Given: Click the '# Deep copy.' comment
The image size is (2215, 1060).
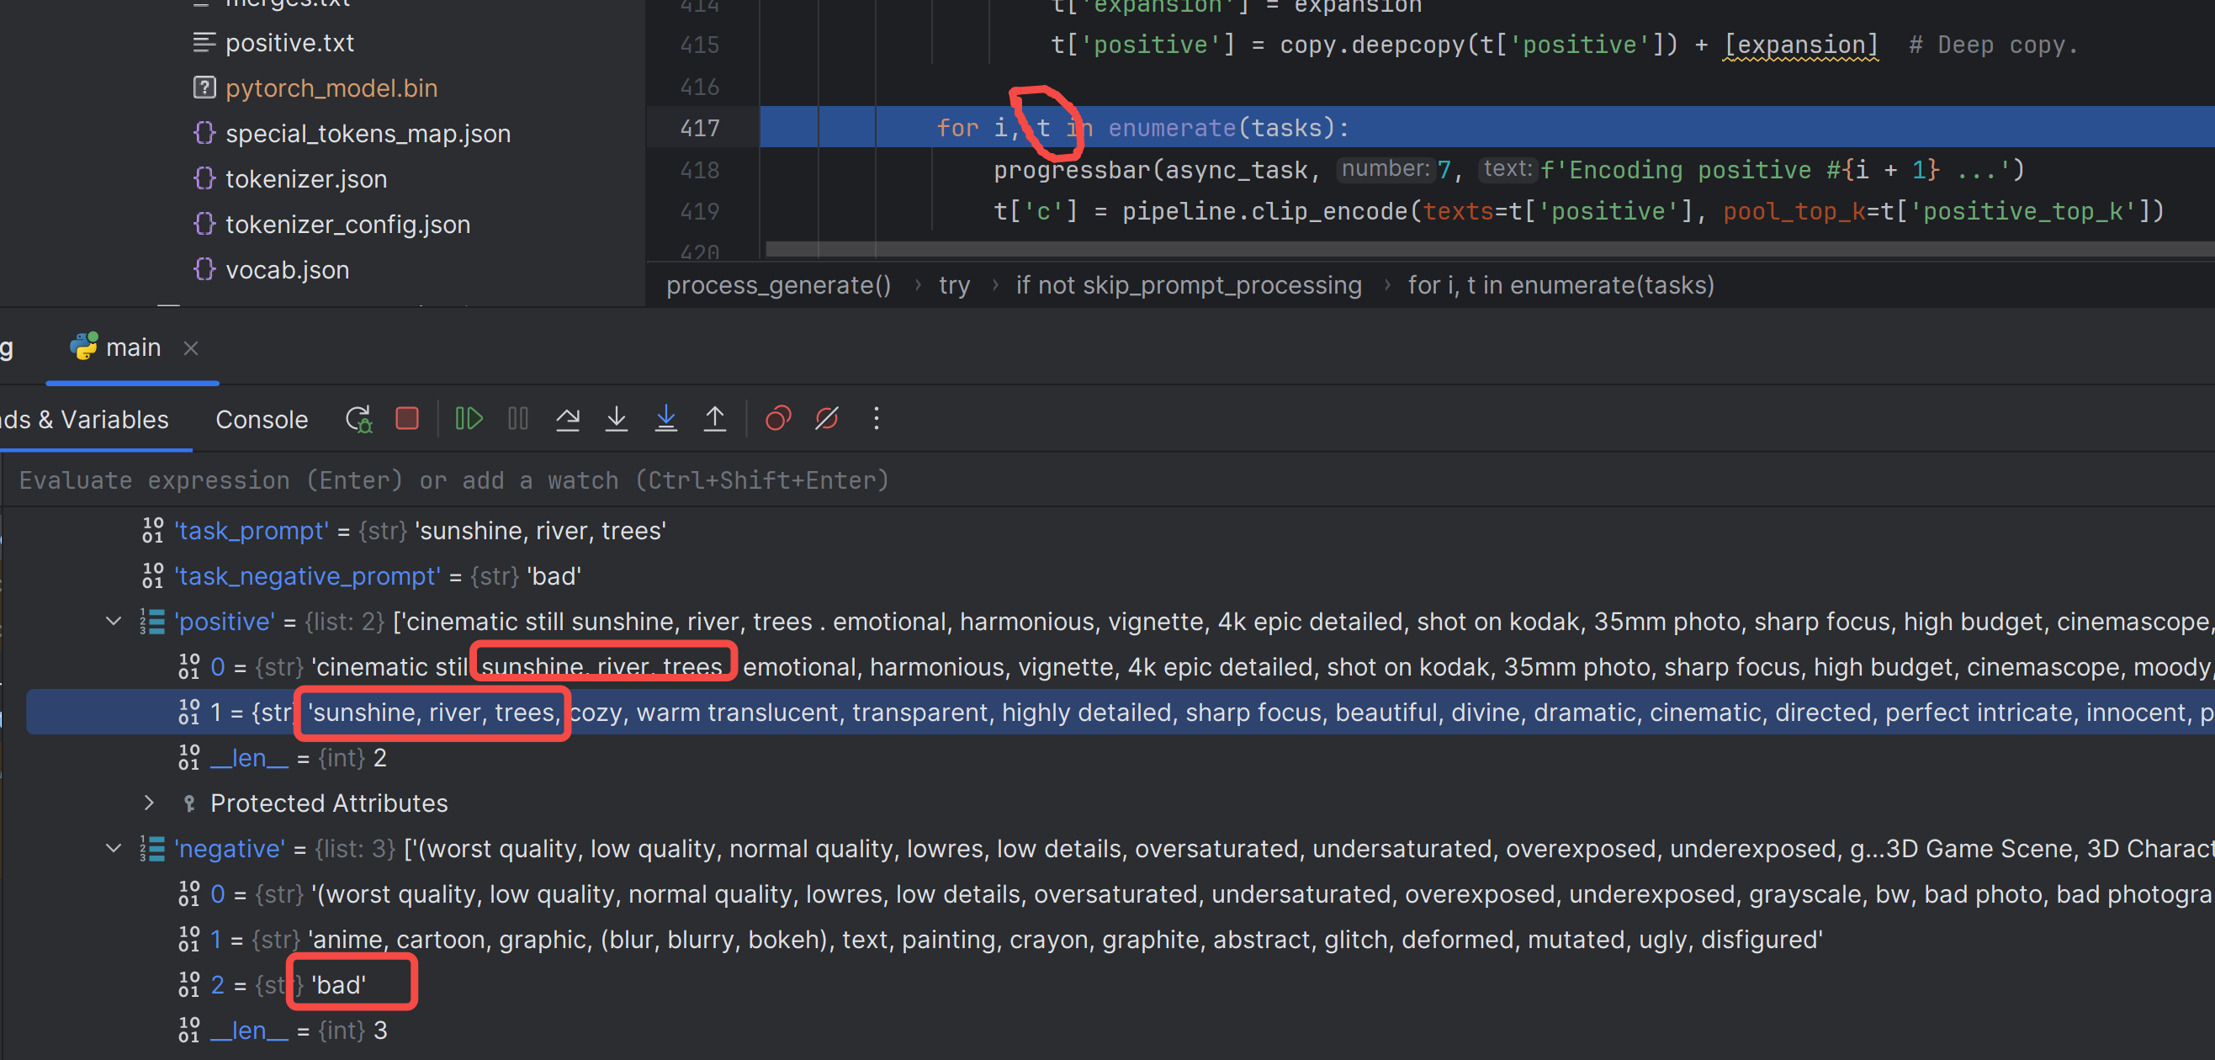Looking at the screenshot, I should pyautogui.click(x=1993, y=45).
